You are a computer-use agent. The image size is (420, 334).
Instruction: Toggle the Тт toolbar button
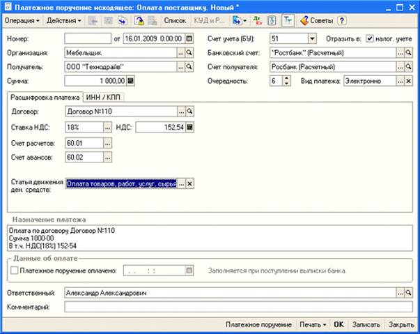point(288,21)
